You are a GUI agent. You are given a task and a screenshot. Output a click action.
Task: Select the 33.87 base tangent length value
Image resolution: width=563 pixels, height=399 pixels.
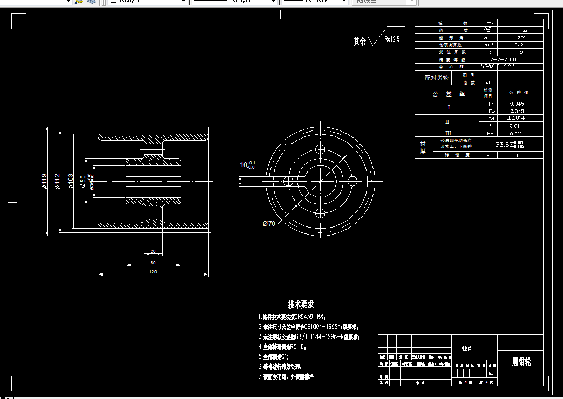(x=510, y=145)
